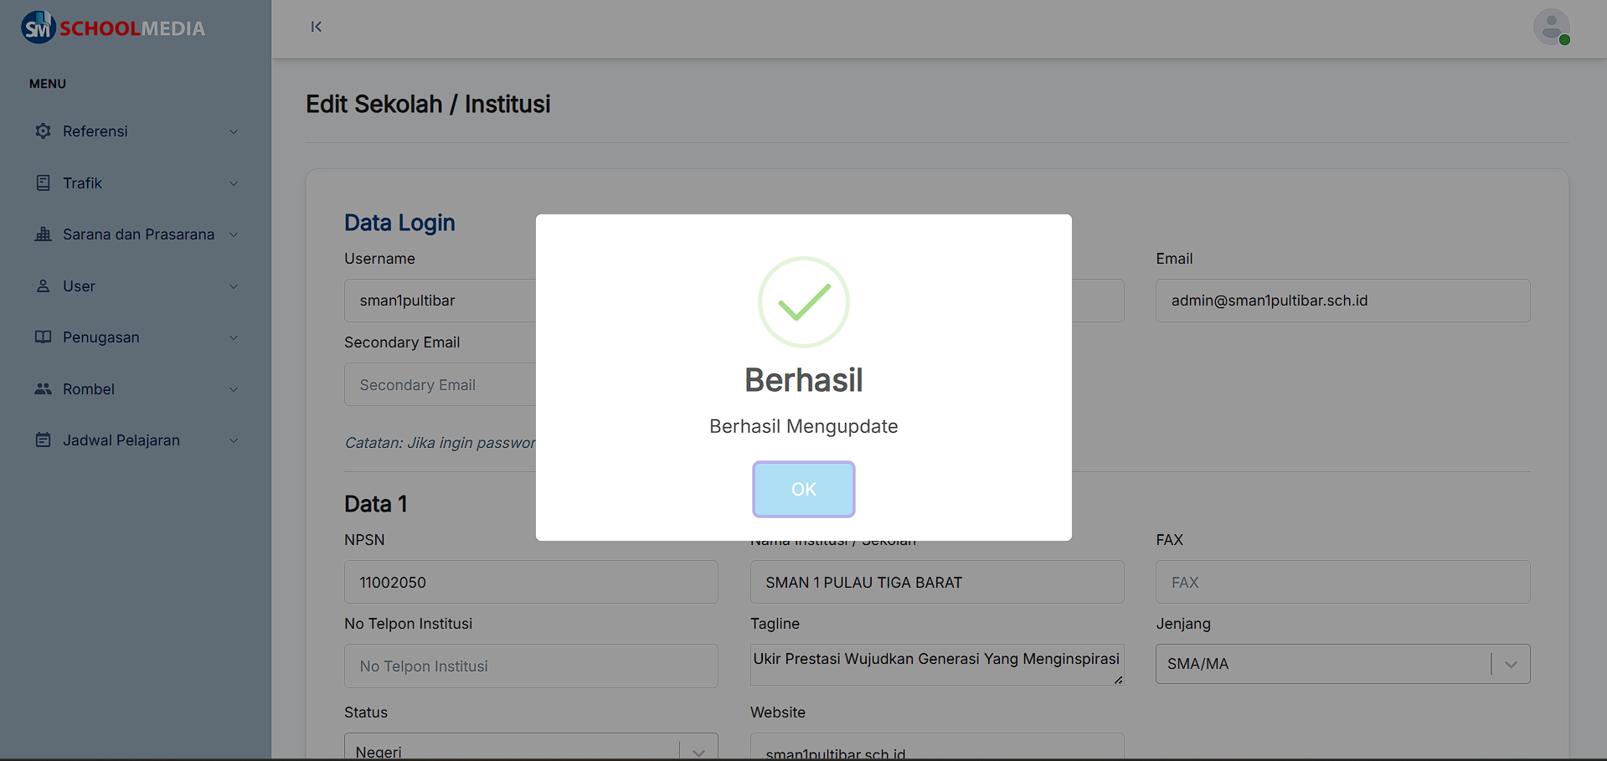Click the Sarana dan Prasarana building icon
1607x761 pixels.
pyautogui.click(x=43, y=234)
